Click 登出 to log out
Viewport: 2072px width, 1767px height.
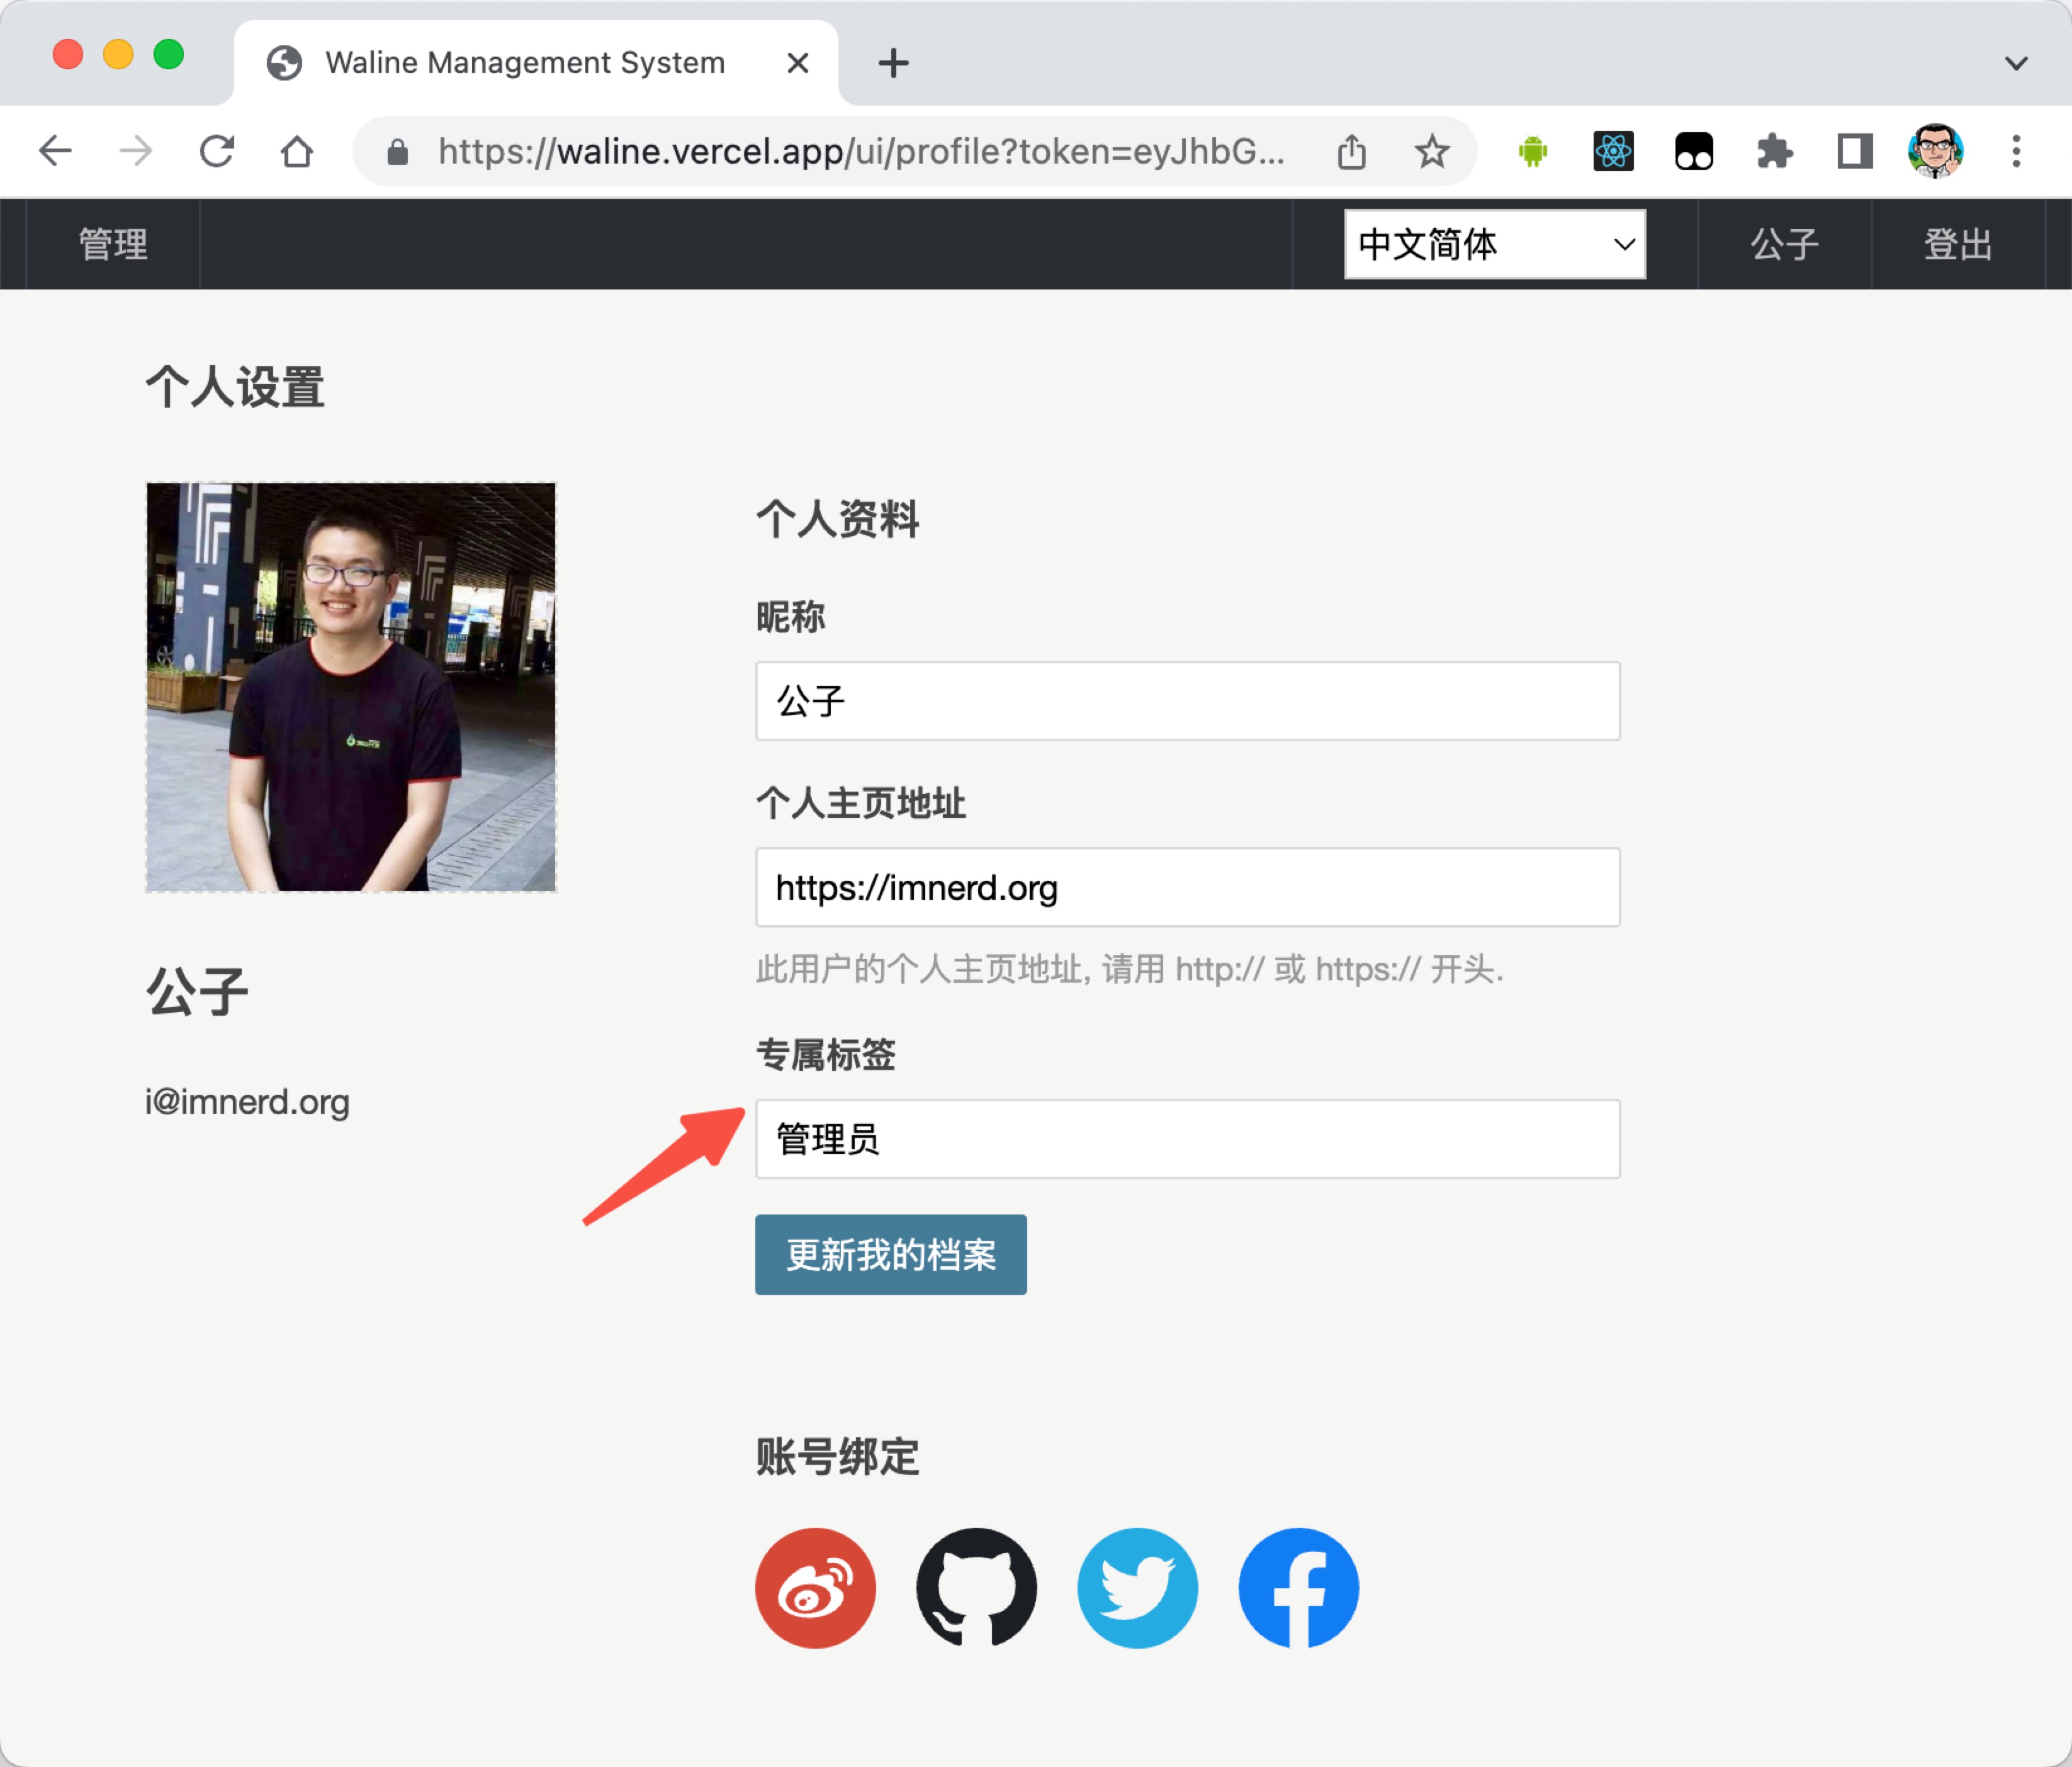[x=1956, y=244]
